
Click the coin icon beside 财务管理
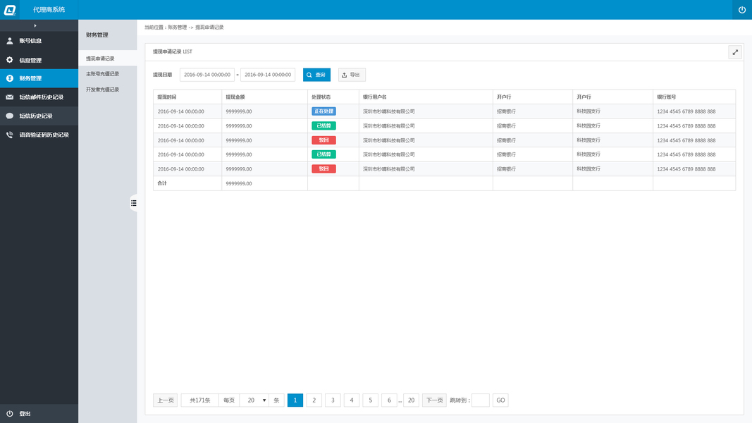pyautogui.click(x=10, y=78)
